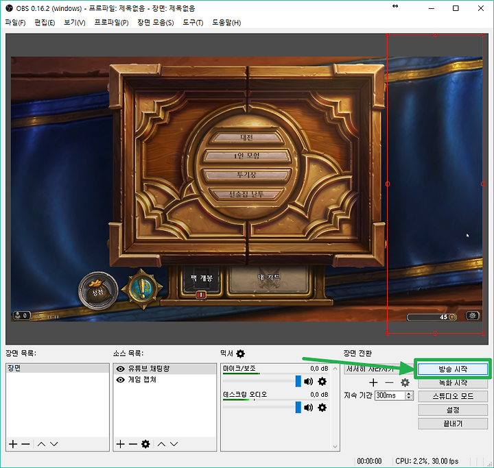The height and width of the screenshot is (468, 494).
Task: Click the OBS logo in title bar
Action: pos(9,8)
